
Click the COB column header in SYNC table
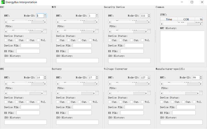pyautogui.click(x=186, y=19)
